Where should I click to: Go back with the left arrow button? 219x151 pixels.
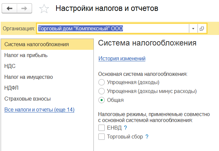click(x=10, y=9)
